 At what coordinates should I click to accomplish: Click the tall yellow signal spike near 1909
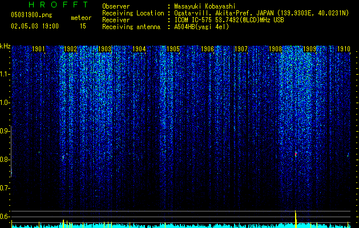pos(296,219)
